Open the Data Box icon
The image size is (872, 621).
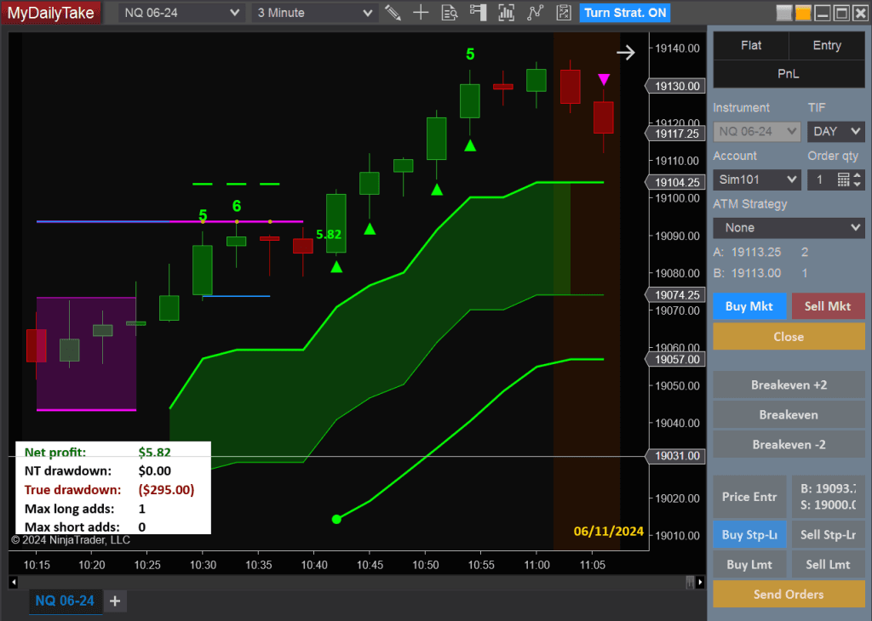click(450, 13)
